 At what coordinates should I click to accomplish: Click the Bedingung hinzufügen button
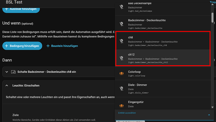pos(22,46)
